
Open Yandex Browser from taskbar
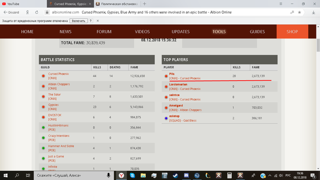click(121, 175)
